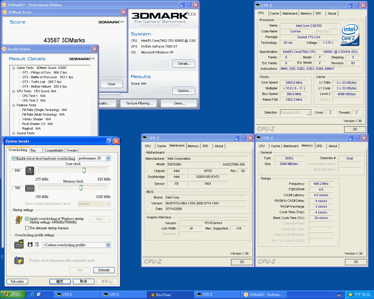Click the NVIDIA system tray icon
This screenshot has height=299, width=374.
click(350, 295)
